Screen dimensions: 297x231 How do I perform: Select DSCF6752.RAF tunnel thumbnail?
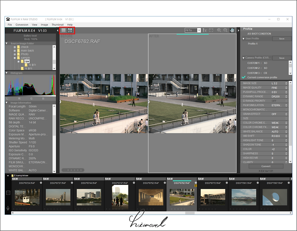pos(151,197)
